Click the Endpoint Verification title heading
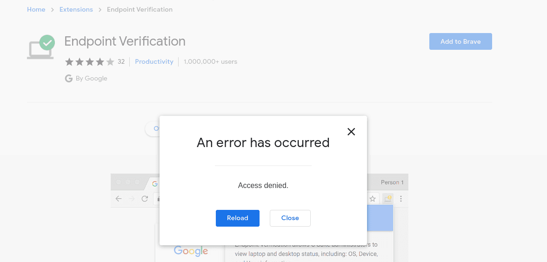 [125, 41]
